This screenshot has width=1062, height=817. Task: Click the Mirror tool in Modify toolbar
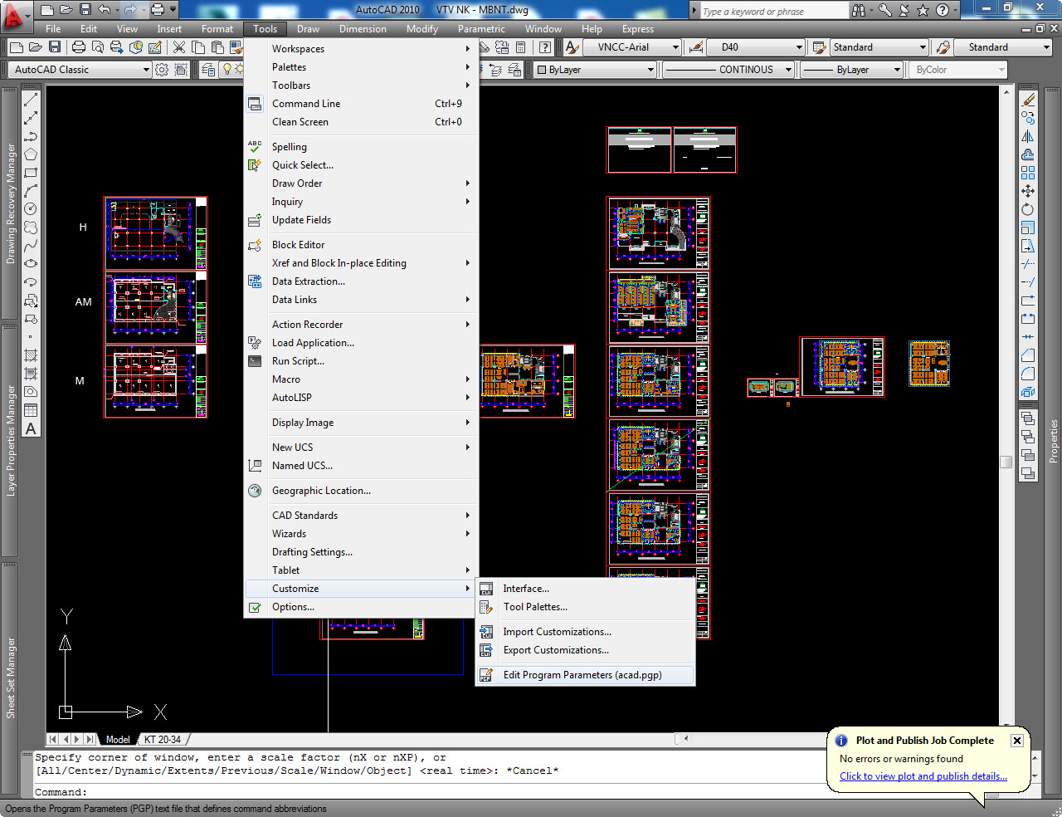coord(1028,136)
